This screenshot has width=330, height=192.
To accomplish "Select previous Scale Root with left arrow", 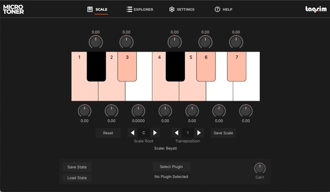I will pyautogui.click(x=133, y=133).
